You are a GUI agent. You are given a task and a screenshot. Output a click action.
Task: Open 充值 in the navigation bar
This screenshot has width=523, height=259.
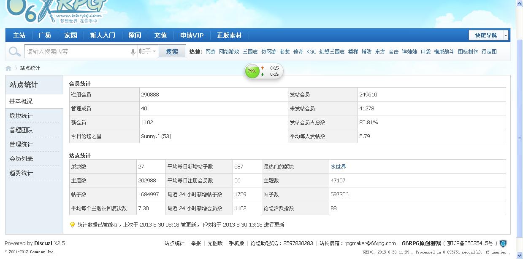160,35
